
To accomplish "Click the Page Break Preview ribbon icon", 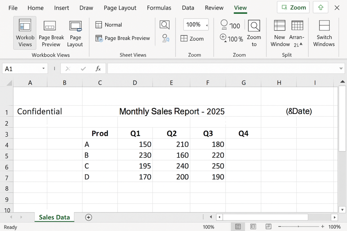I will pos(50,26).
